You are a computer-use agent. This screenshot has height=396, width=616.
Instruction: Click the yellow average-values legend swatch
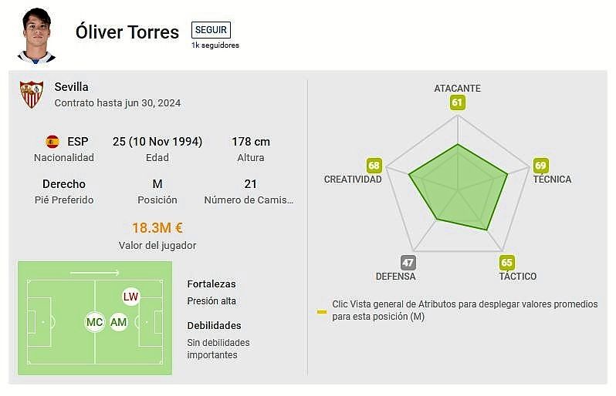click(x=321, y=311)
